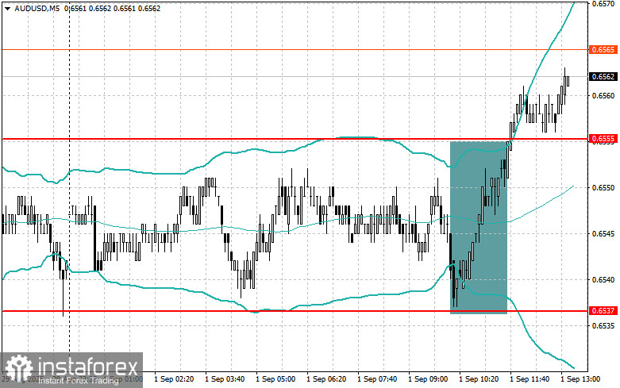Select the 0.6537 red support level label
The width and height of the screenshot is (620, 388).
[603, 311]
